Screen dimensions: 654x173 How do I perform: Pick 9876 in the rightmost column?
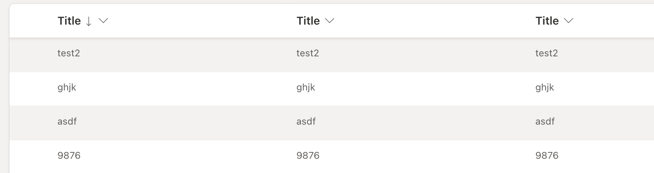point(547,156)
